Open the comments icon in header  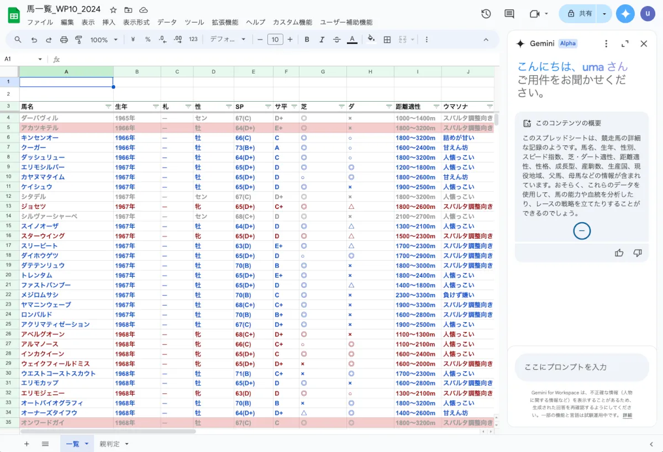(509, 14)
